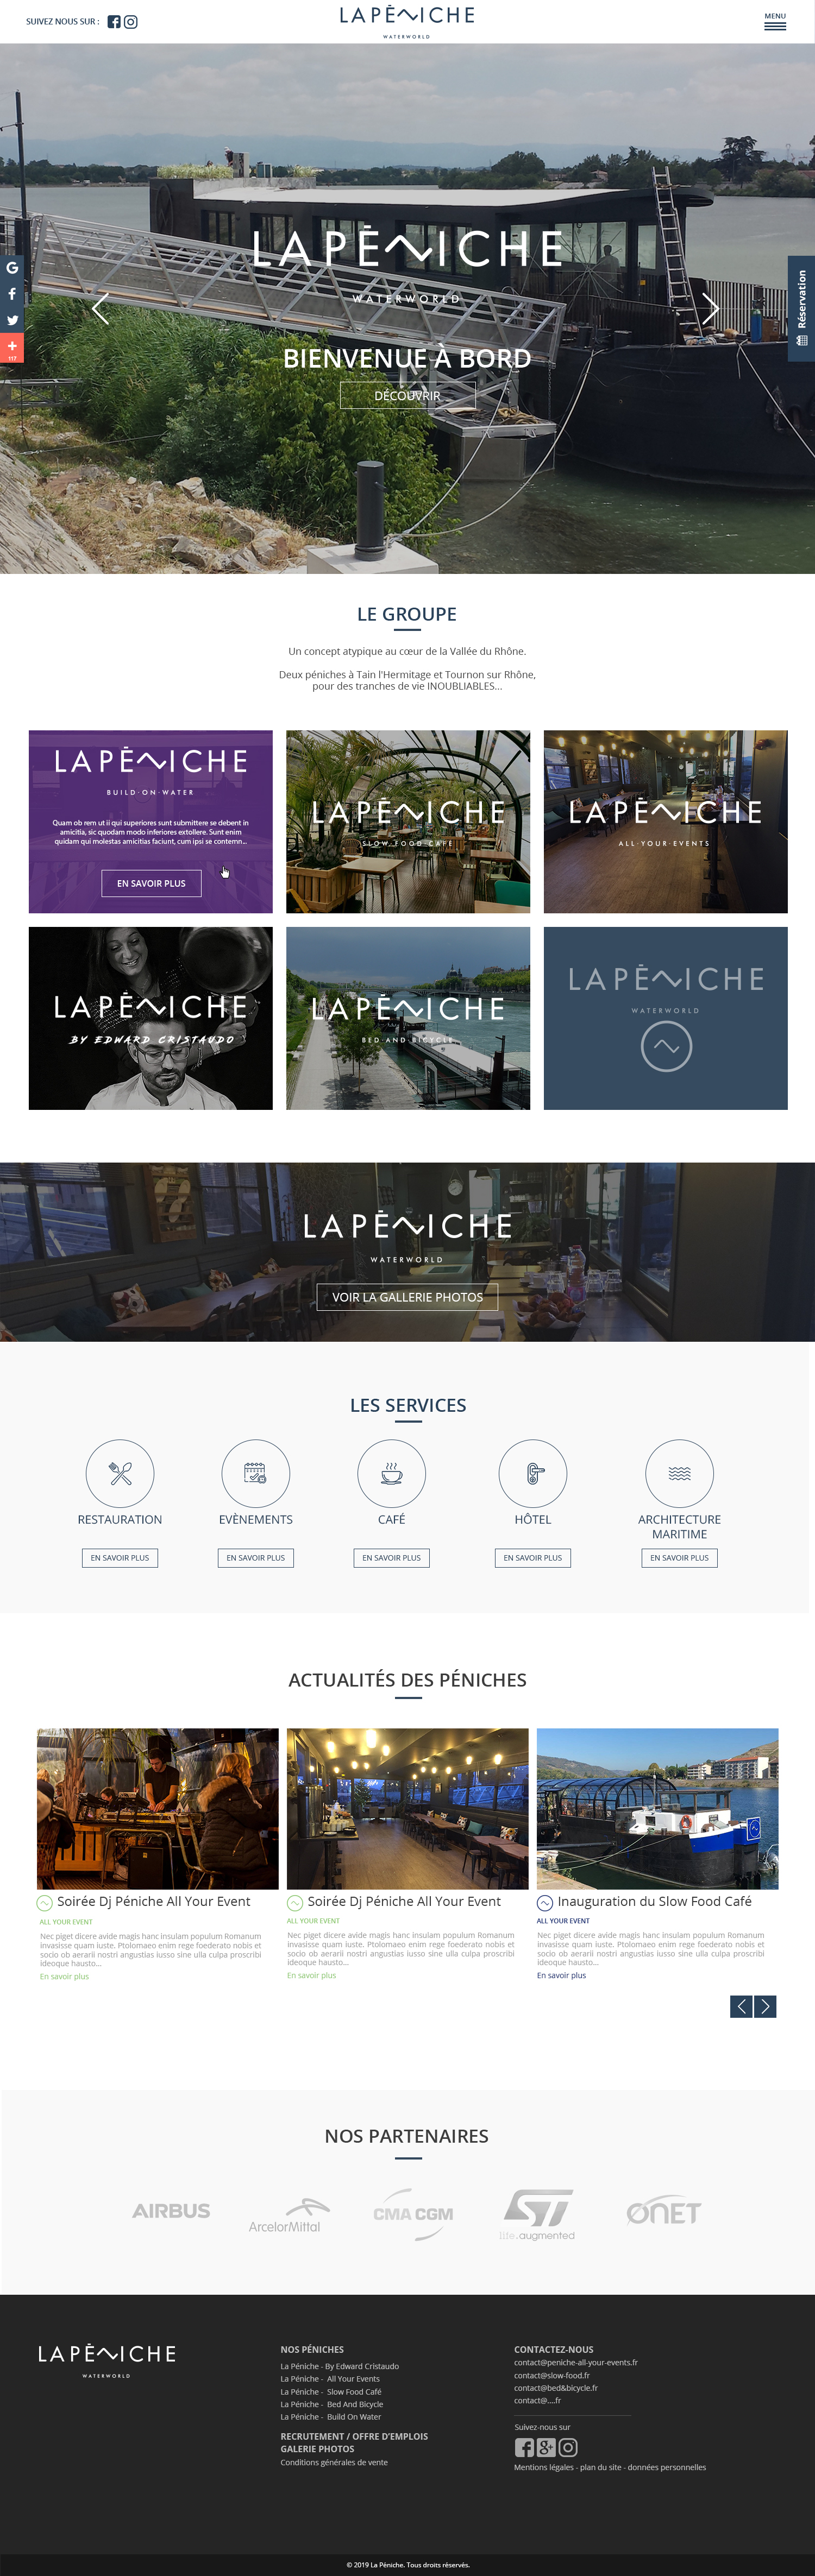Click En savoir plus under Hôtel
The height and width of the screenshot is (2576, 815).
pyautogui.click(x=533, y=1558)
